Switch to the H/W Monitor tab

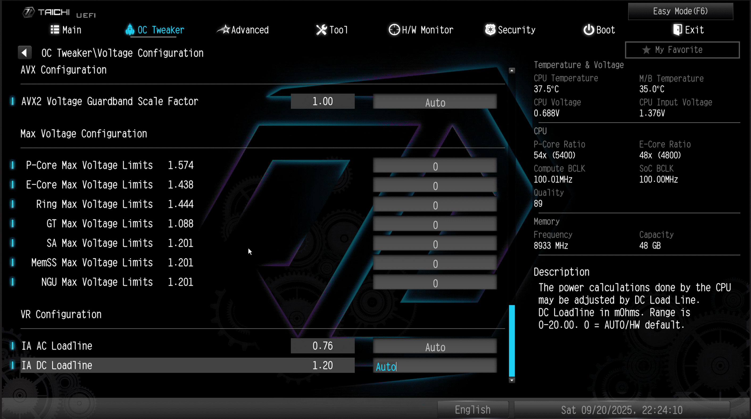427,30
